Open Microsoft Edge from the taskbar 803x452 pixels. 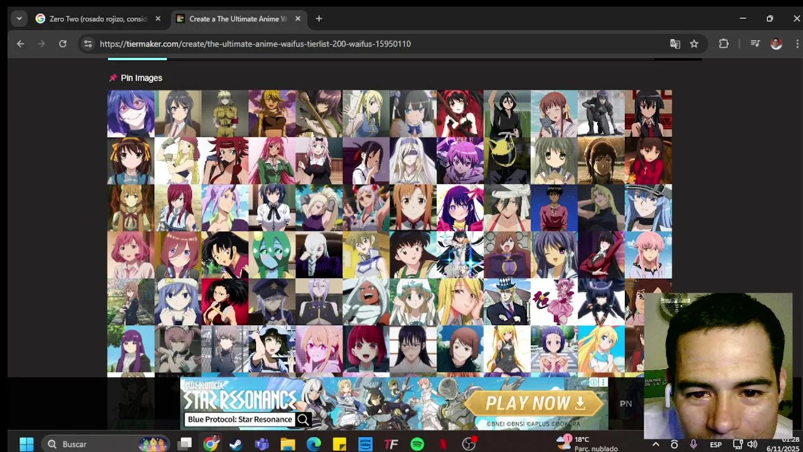coord(314,444)
